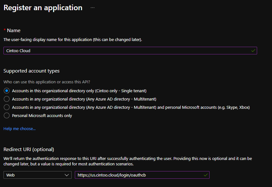Click the redirect URI explanation paragraph
The height and width of the screenshot is (187, 272).
click(128, 161)
